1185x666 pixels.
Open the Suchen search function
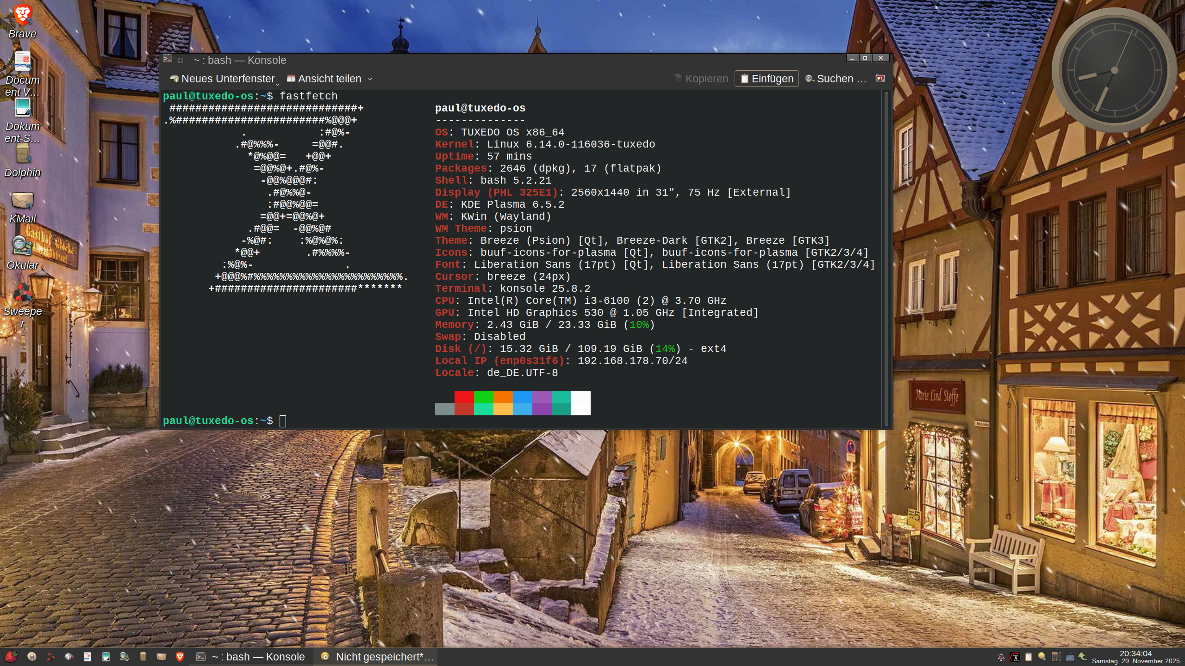(836, 79)
